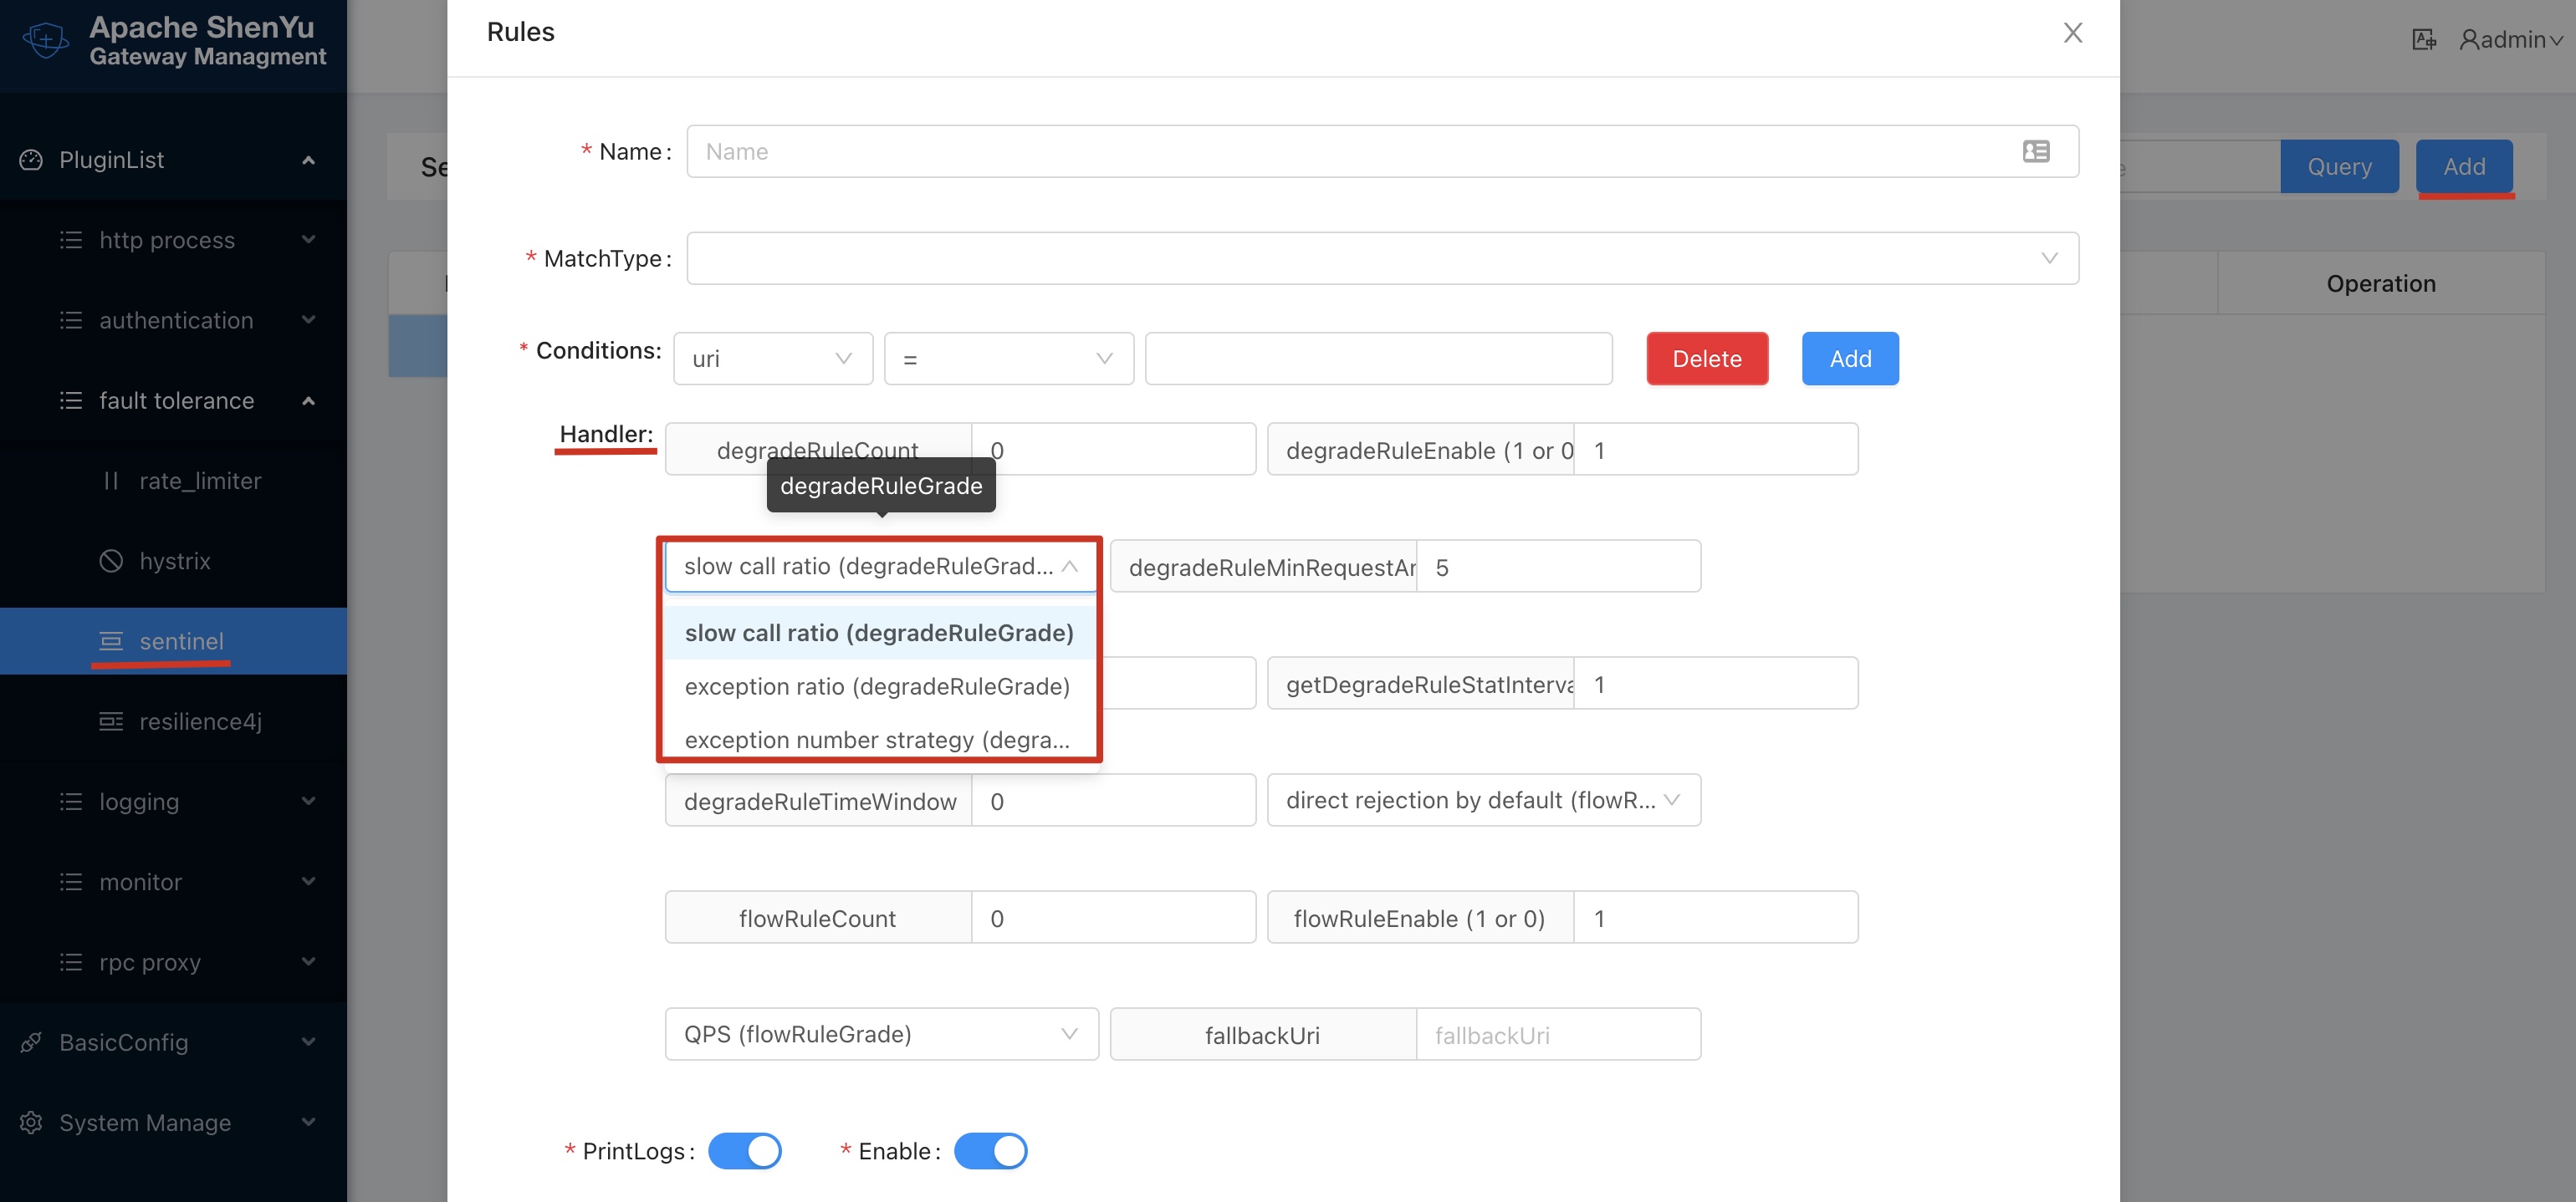The image size is (2576, 1202).
Task: Click the PluginList dashboard icon
Action: 31,160
